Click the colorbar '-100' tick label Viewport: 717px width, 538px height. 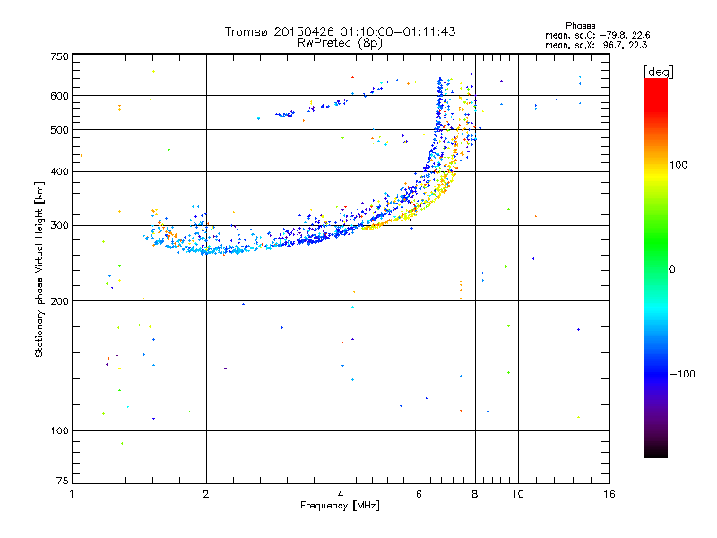click(682, 374)
